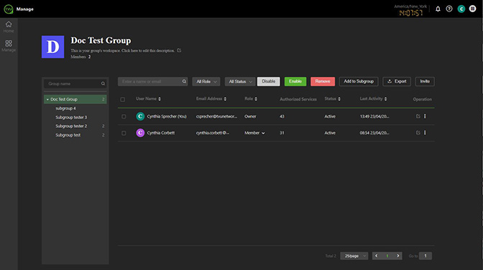Click the Authorized Services column header
The image size is (483, 270).
pos(298,99)
